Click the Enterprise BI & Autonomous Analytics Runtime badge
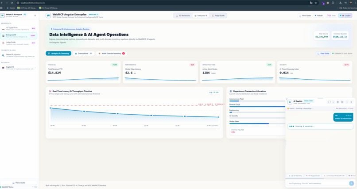 pyautogui.click(x=70, y=29)
